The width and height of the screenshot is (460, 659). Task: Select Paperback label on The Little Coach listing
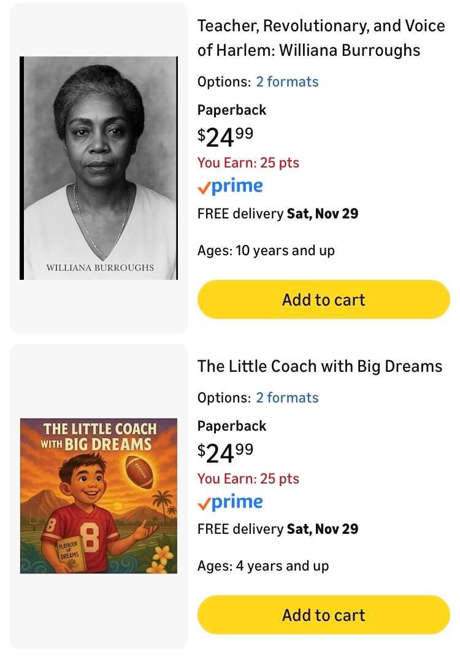point(232,426)
